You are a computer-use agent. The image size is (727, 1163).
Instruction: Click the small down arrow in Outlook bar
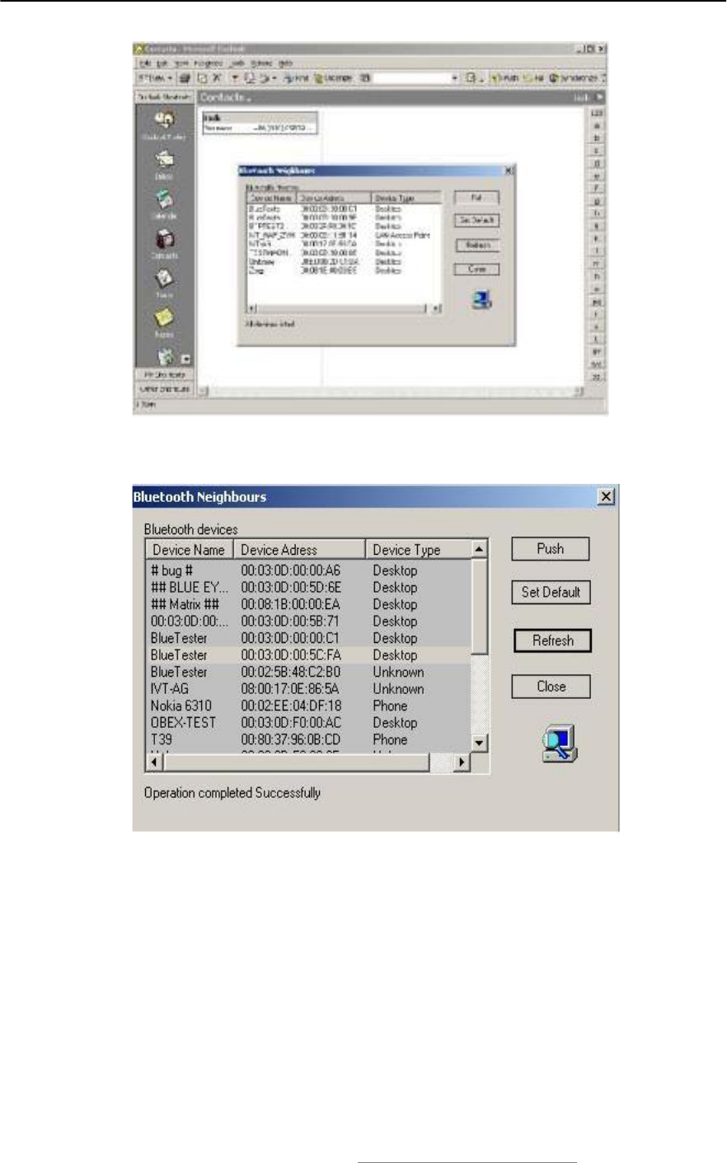pos(185,359)
